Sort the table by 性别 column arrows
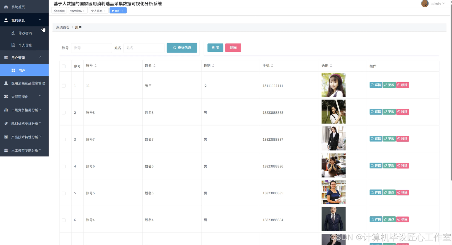The image size is (452, 245). [213, 66]
